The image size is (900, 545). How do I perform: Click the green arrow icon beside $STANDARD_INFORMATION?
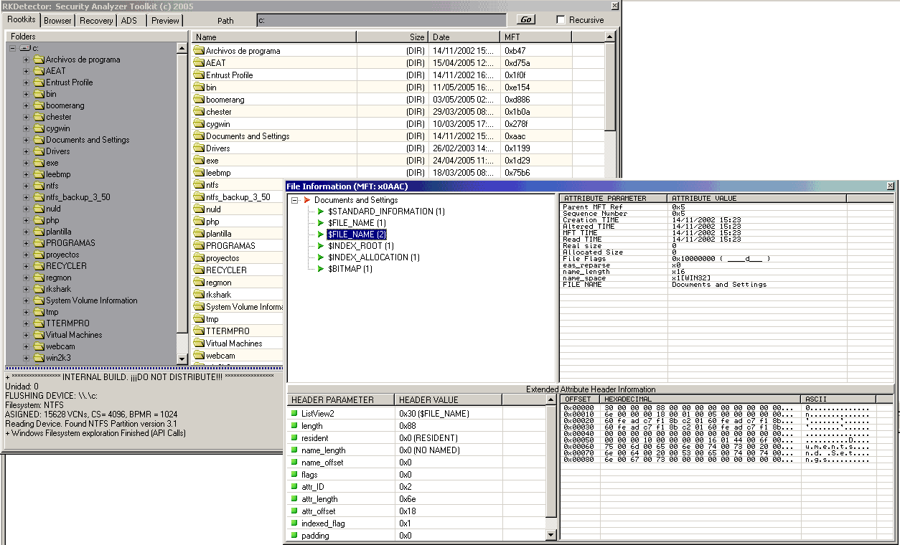pyautogui.click(x=320, y=212)
